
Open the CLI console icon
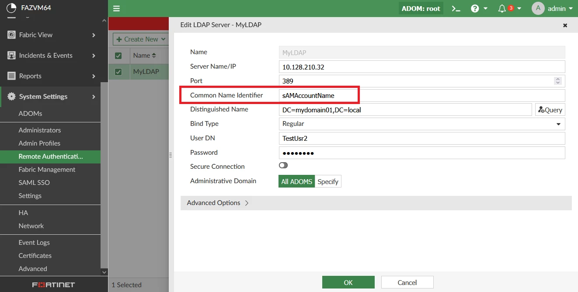[456, 8]
